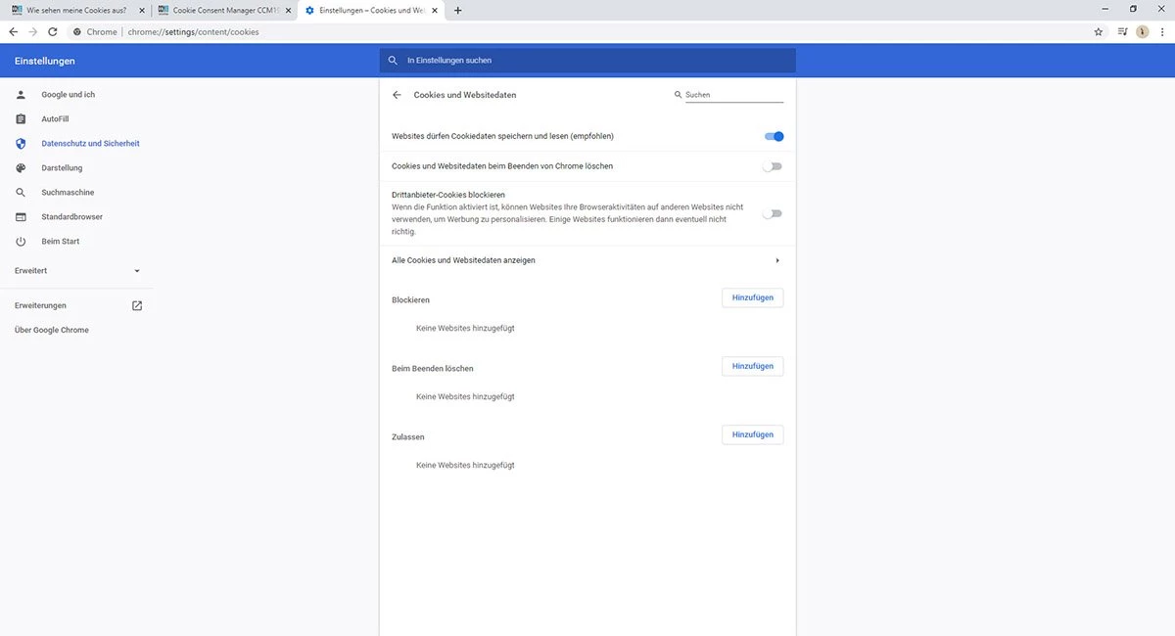Click Hinzufügen next to Blockieren

[752, 297]
